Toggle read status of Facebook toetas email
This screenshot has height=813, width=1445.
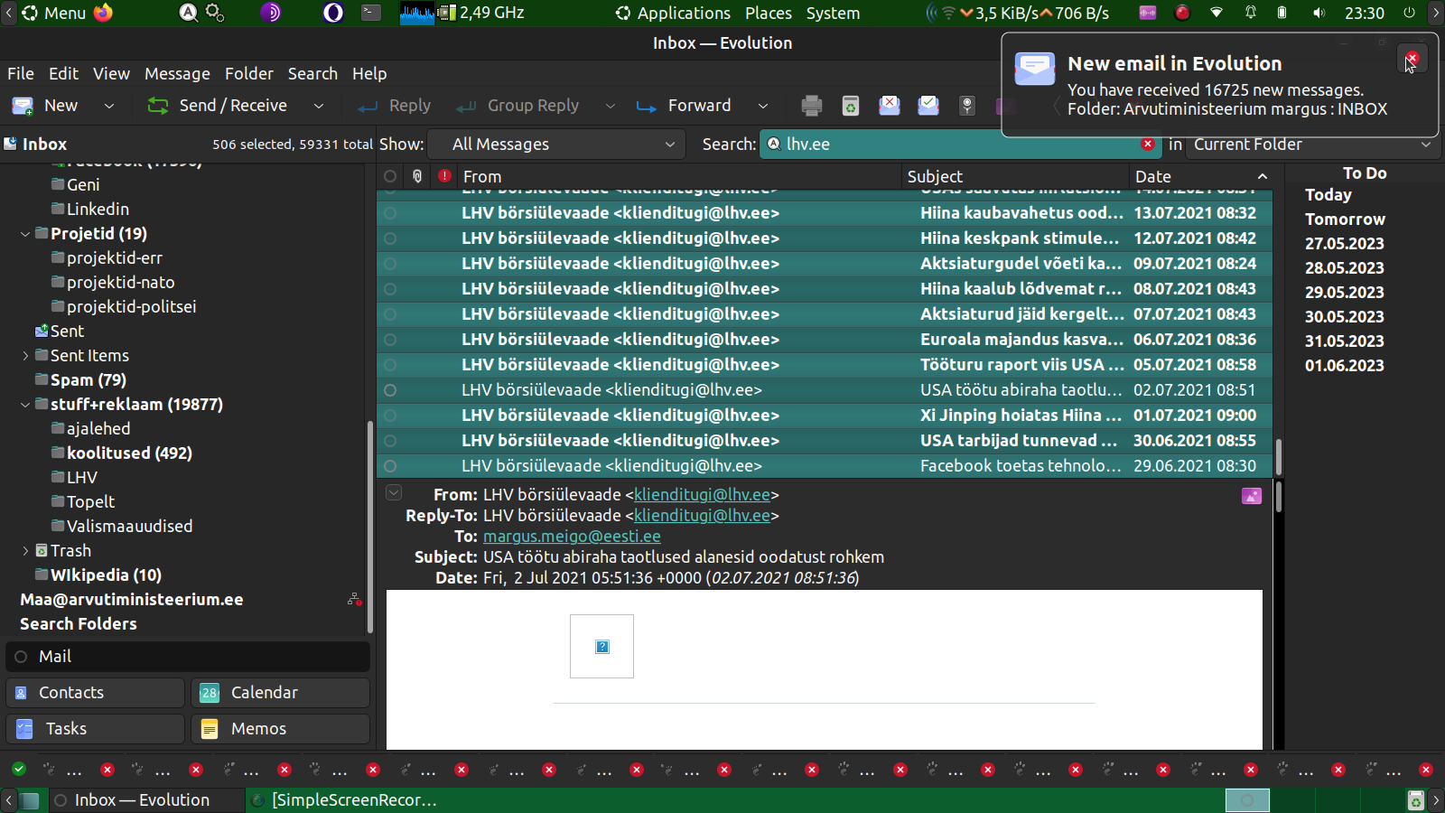pyautogui.click(x=390, y=466)
